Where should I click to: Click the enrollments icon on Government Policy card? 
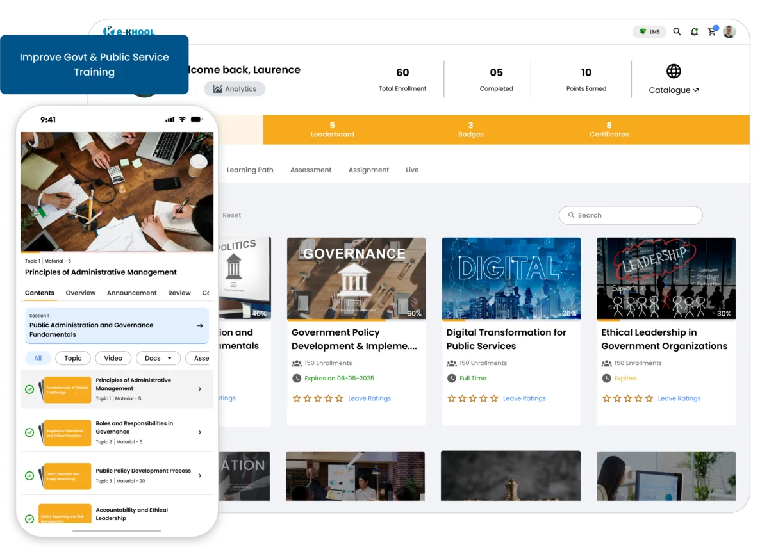(x=296, y=363)
